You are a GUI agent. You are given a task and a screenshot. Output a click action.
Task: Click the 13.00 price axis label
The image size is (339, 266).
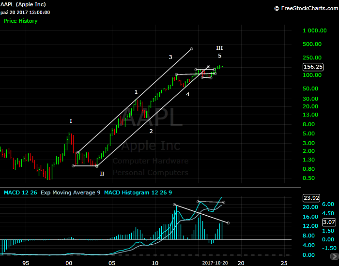click(310, 115)
